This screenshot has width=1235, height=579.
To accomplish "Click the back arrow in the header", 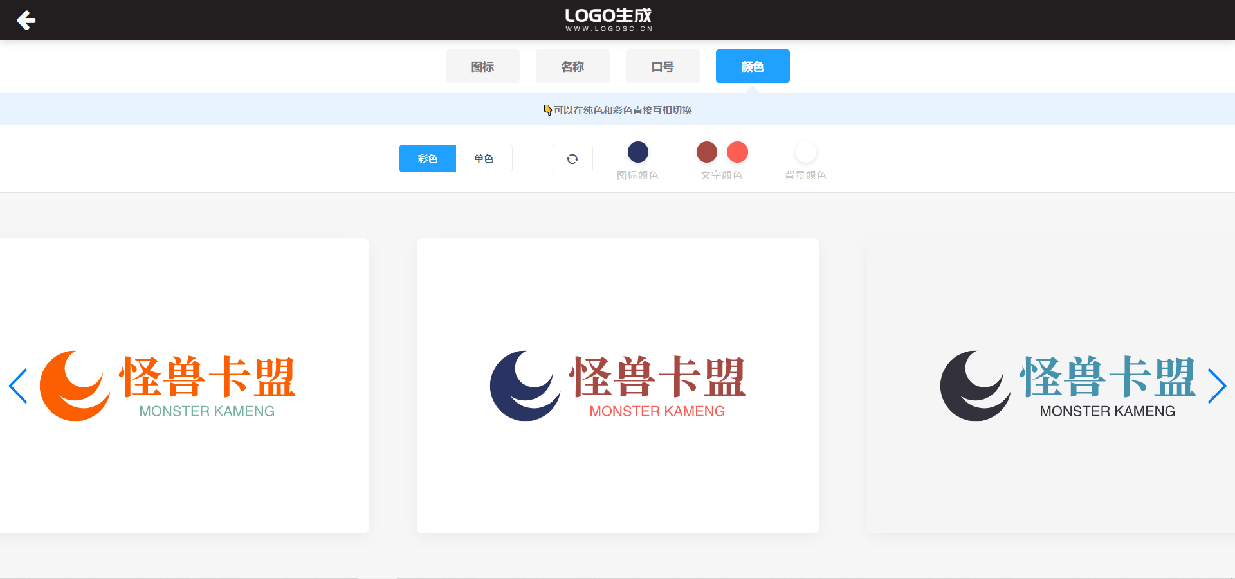I will [x=26, y=21].
